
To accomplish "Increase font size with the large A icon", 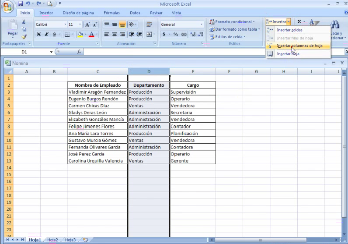I will coord(87,25).
